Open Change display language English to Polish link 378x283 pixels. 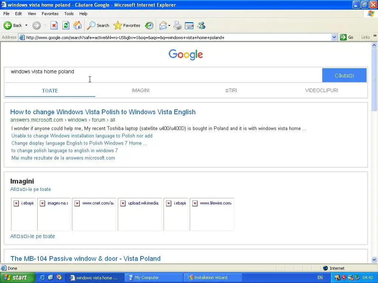tap(79, 143)
